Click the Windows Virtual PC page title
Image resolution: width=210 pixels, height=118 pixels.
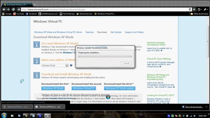[x=48, y=21]
